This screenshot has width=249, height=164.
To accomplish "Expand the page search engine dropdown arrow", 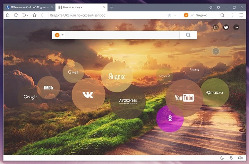I will click(62, 35).
